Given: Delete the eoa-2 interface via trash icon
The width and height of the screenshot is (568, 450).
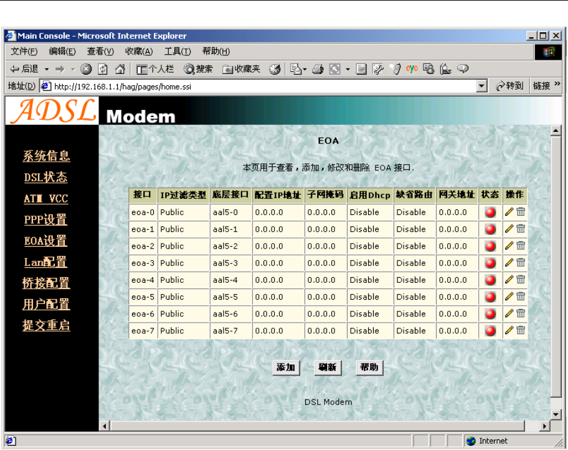Looking at the screenshot, I should 521,246.
